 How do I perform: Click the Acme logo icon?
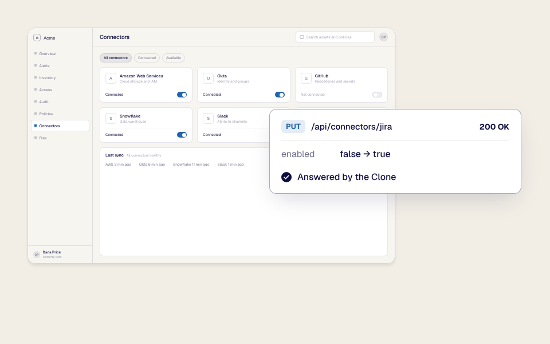click(x=37, y=38)
